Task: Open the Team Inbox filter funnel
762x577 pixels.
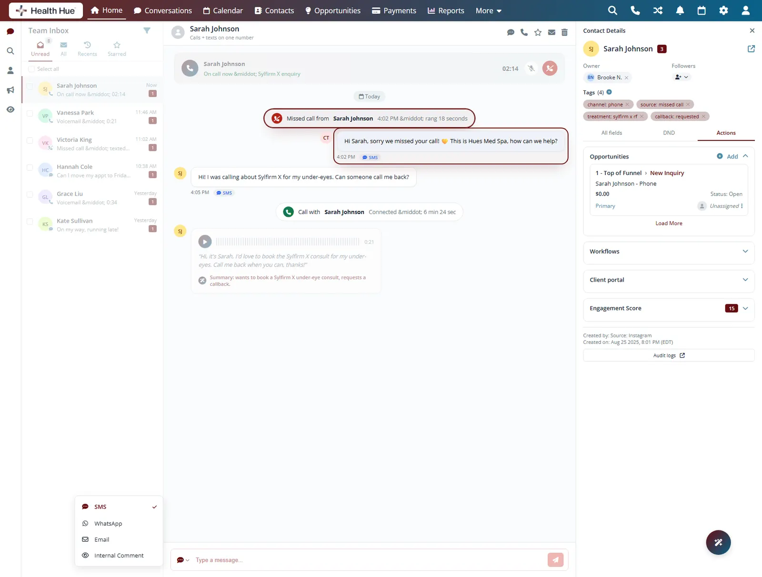Action: tap(147, 30)
